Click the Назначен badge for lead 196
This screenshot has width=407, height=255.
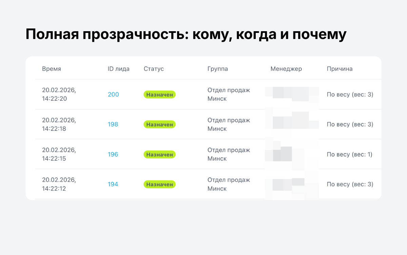click(159, 155)
